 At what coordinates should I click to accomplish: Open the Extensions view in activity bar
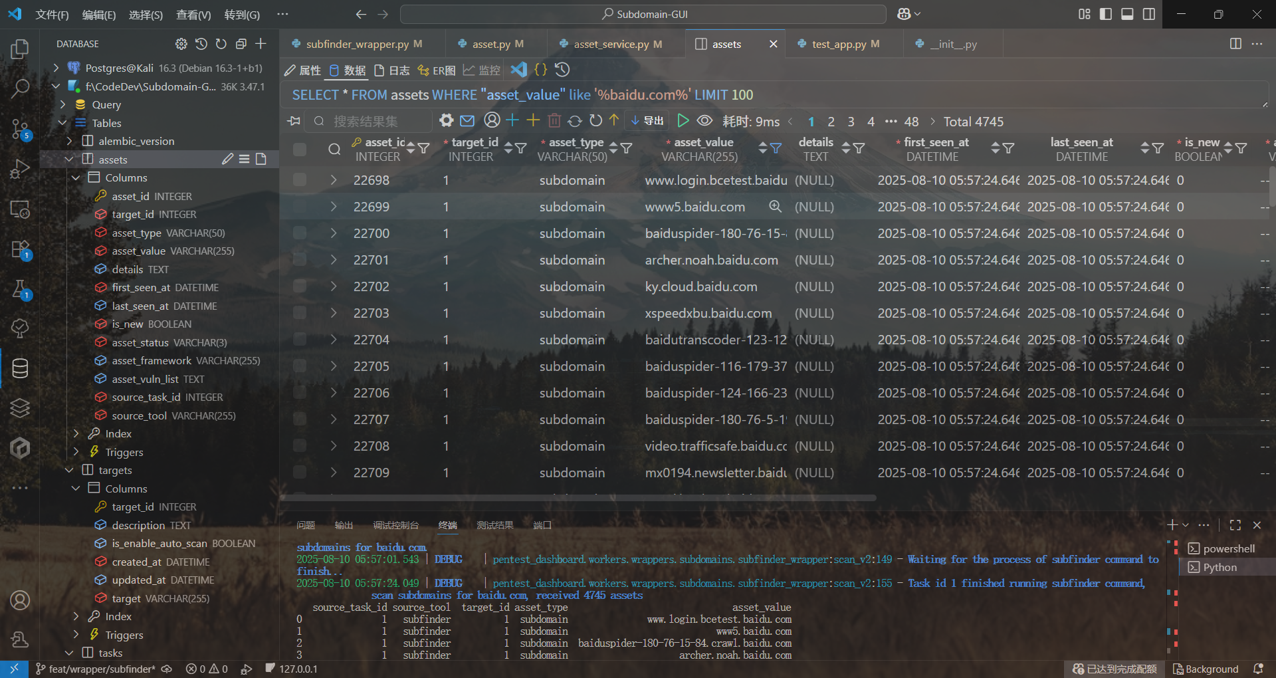(x=20, y=249)
